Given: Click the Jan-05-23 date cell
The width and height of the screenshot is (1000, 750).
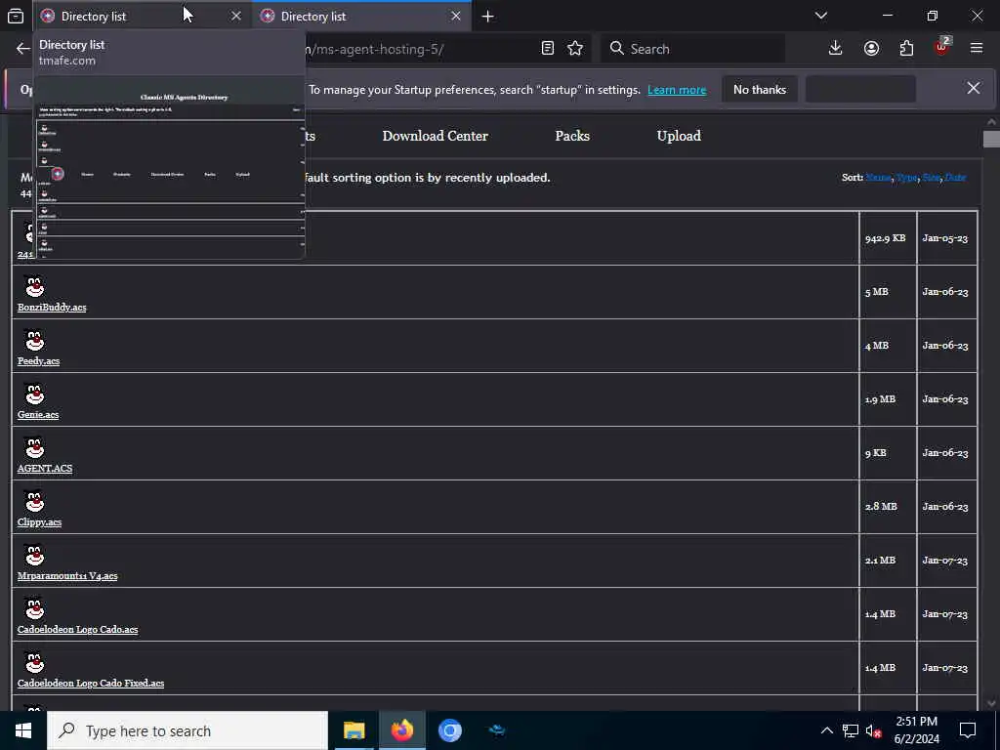Looking at the screenshot, I should [x=945, y=238].
